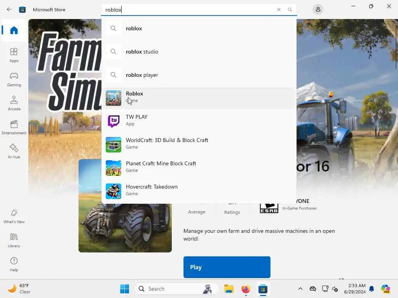Select the 'roblox player' suggestion
This screenshot has height=298, width=398.
(x=199, y=75)
